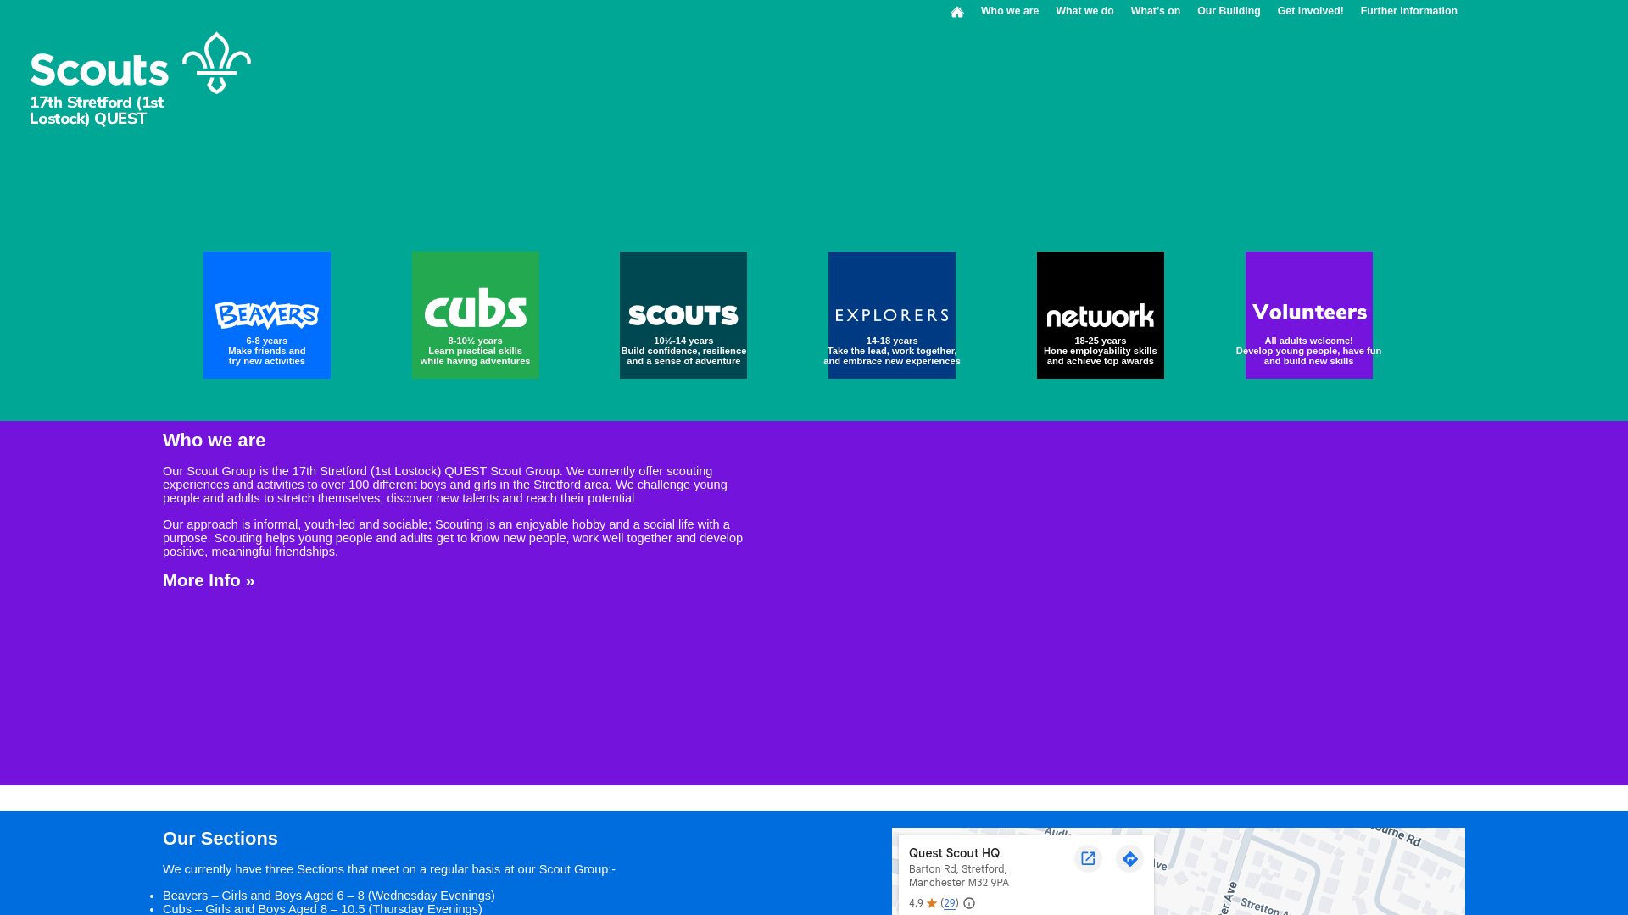The width and height of the screenshot is (1628, 915).
Task: Open the What's on menu
Action: coord(1155,11)
